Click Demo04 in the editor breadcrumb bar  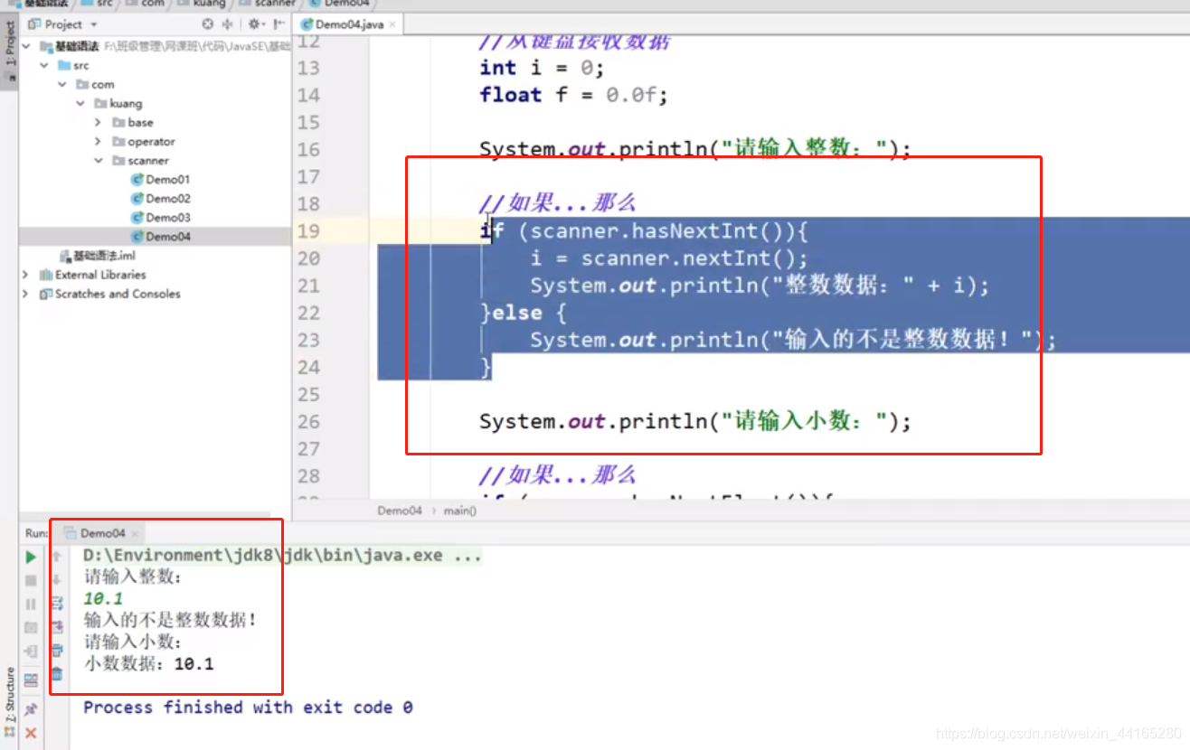point(400,511)
